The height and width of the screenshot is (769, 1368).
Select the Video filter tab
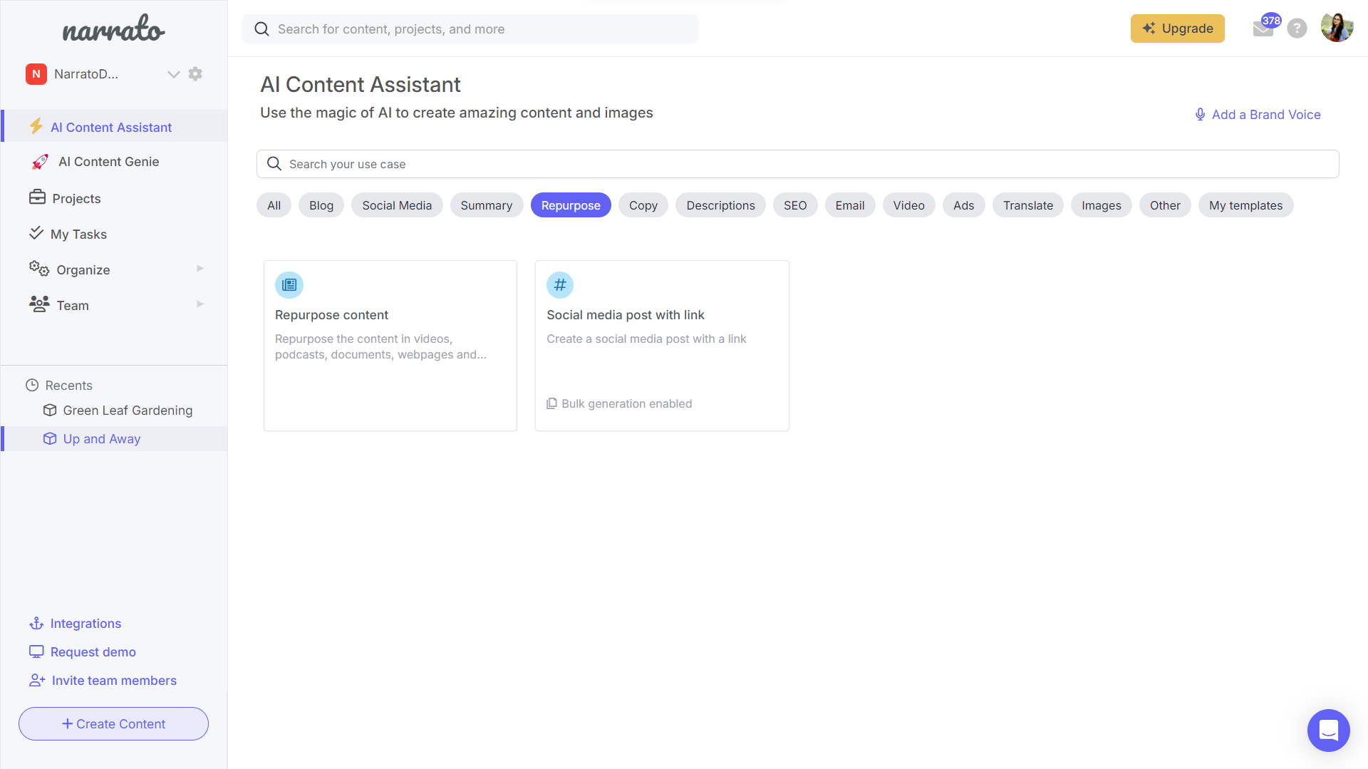(909, 205)
